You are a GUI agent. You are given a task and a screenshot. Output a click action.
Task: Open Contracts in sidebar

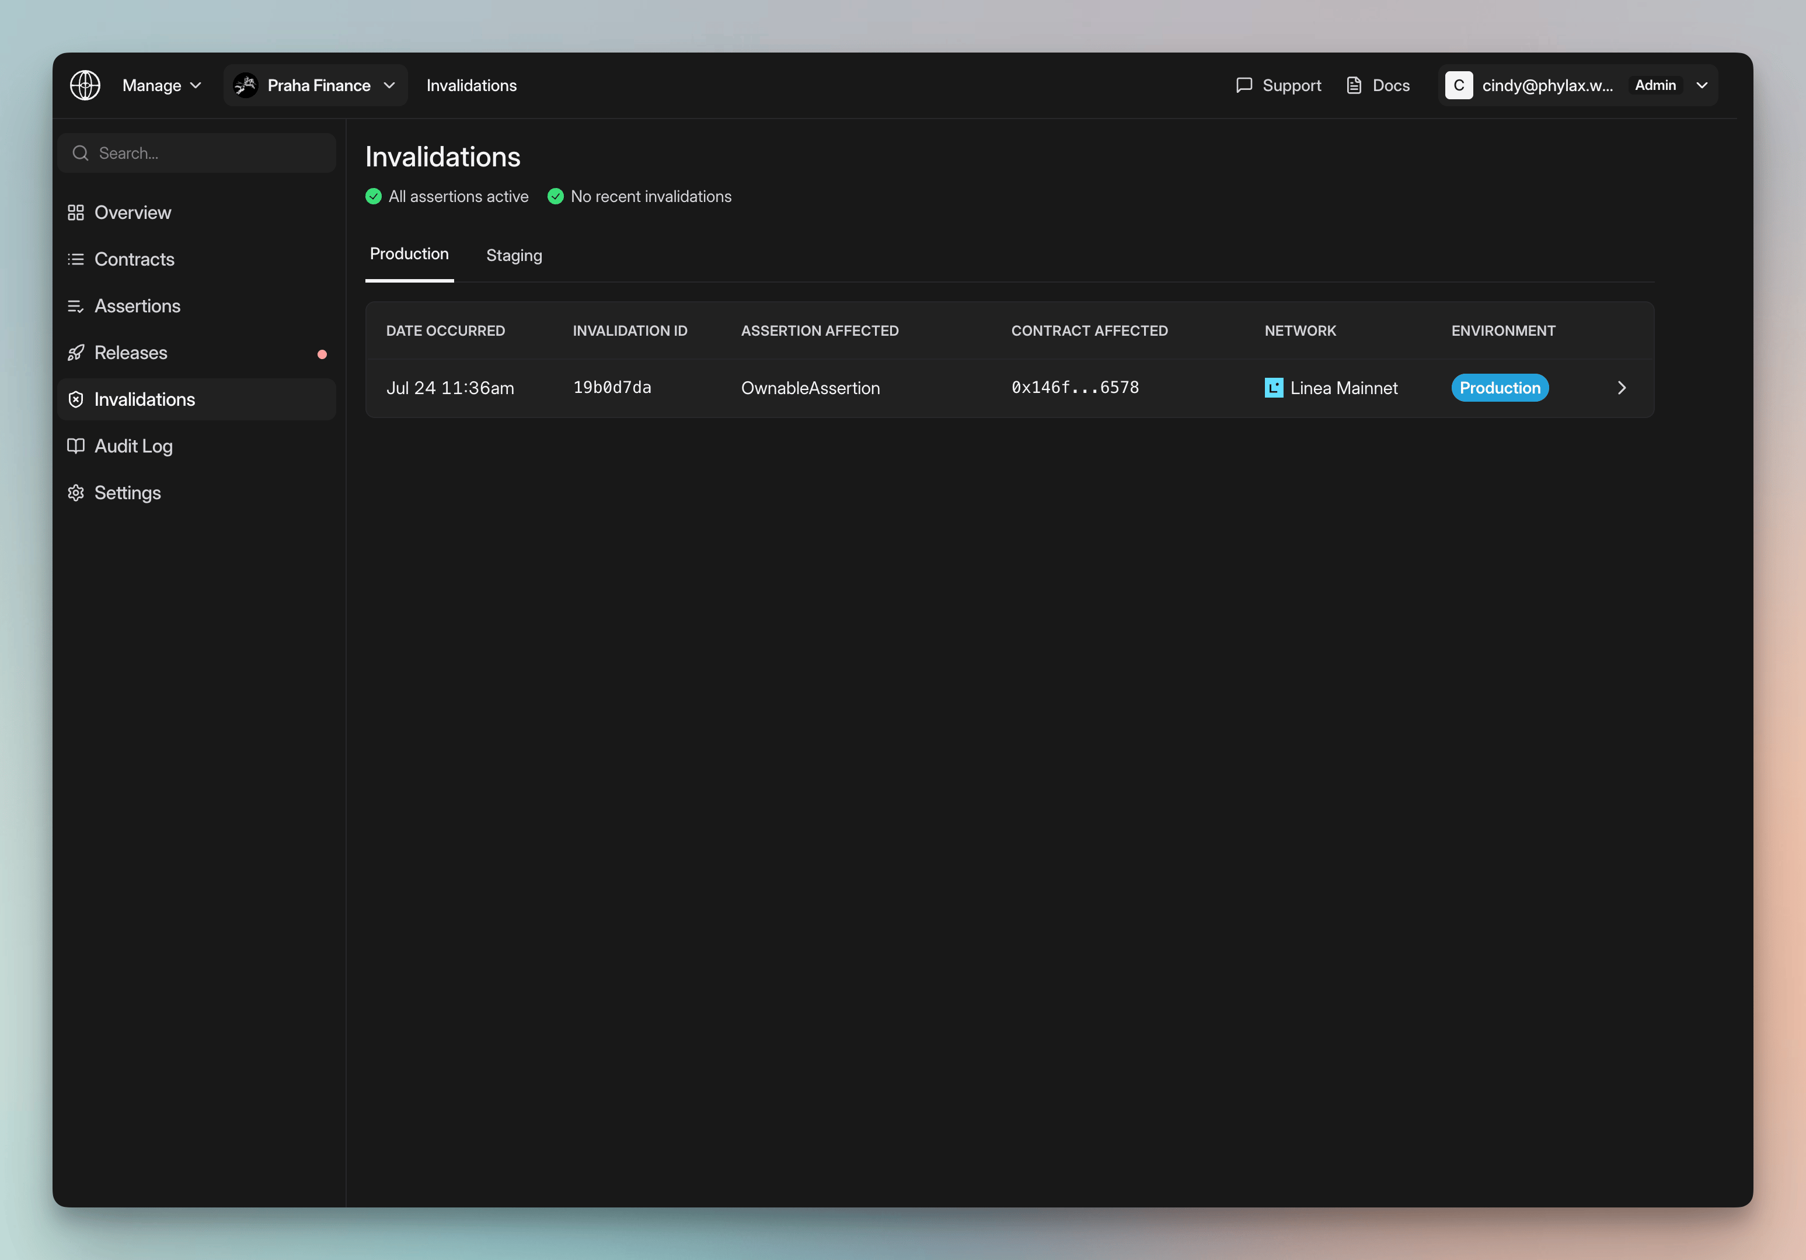(197, 259)
